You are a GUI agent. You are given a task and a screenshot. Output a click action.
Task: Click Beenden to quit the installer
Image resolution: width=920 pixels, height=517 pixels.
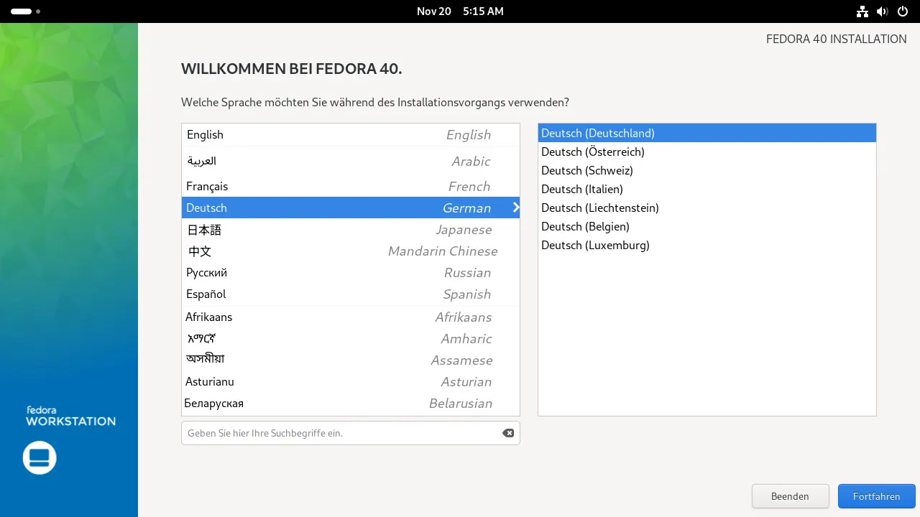(x=790, y=496)
